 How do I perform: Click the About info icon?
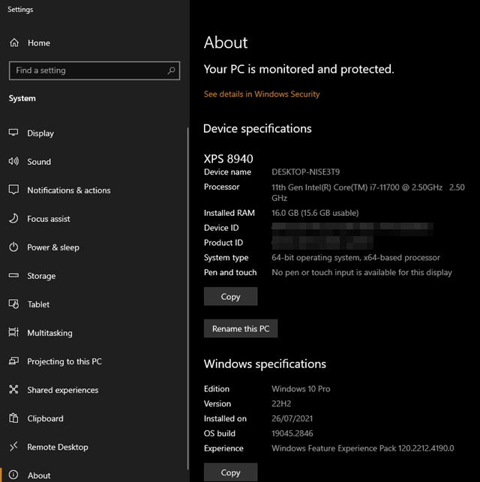[13, 475]
